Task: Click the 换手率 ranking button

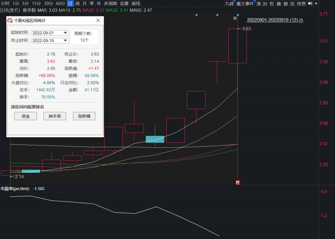Action: (x=55, y=116)
